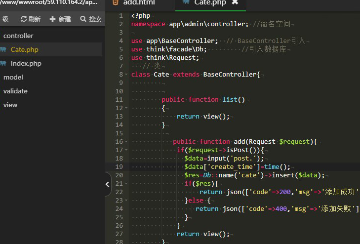Open the view folder
The width and height of the screenshot is (360, 244).
pyautogui.click(x=10, y=105)
